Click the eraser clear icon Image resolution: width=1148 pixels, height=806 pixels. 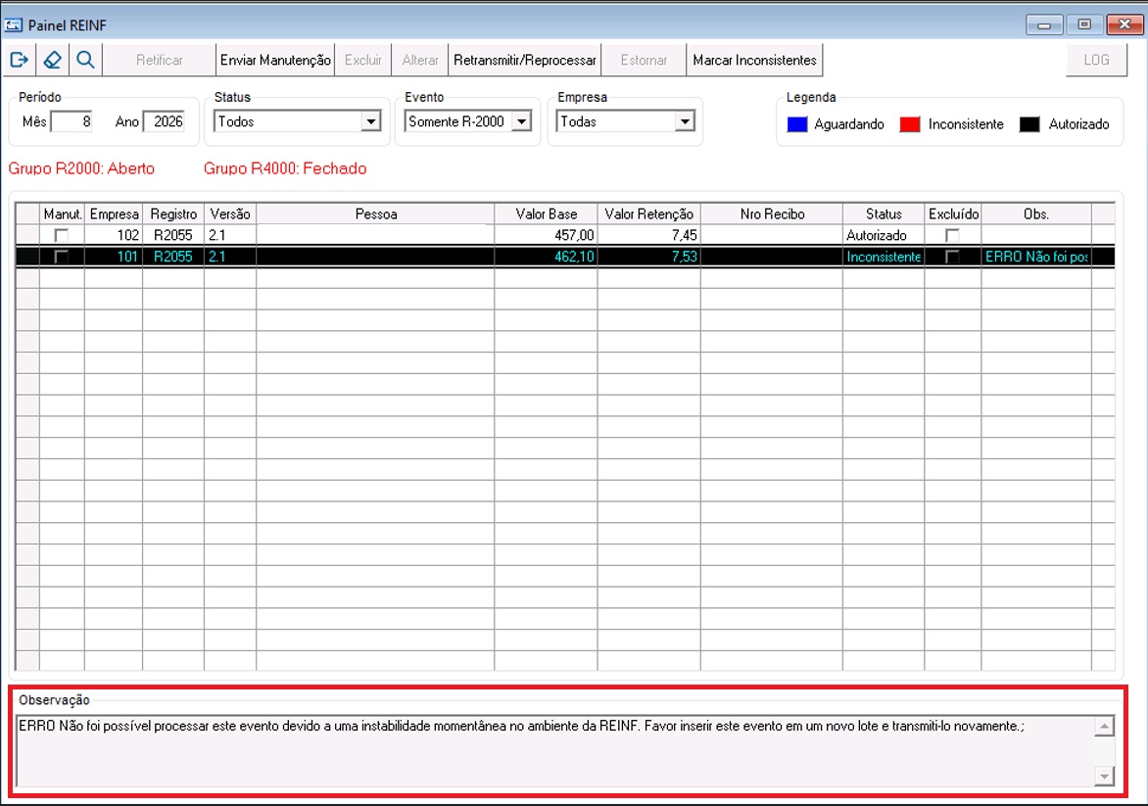[x=52, y=60]
